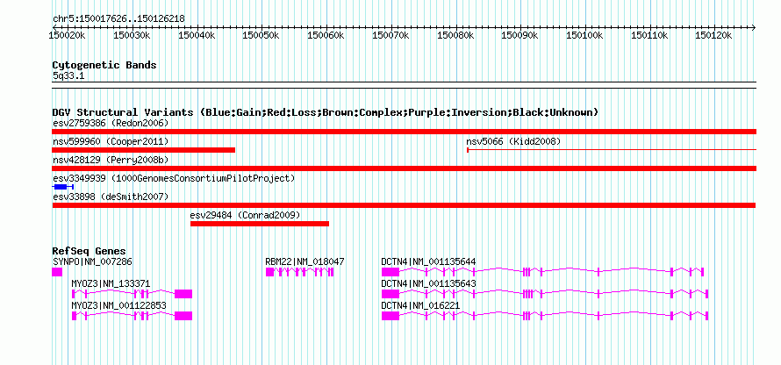This screenshot has height=365, width=781.
Task: Click the red bar under esv29484
Action: tap(260, 224)
